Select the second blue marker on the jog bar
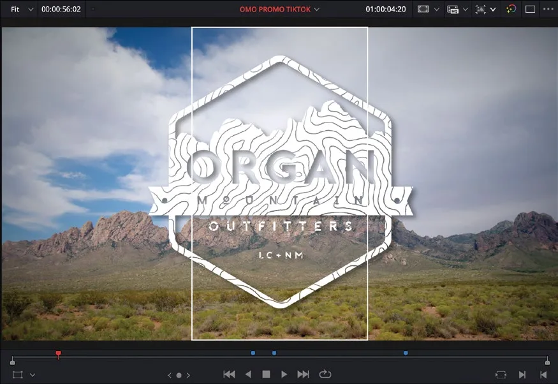 (274, 353)
